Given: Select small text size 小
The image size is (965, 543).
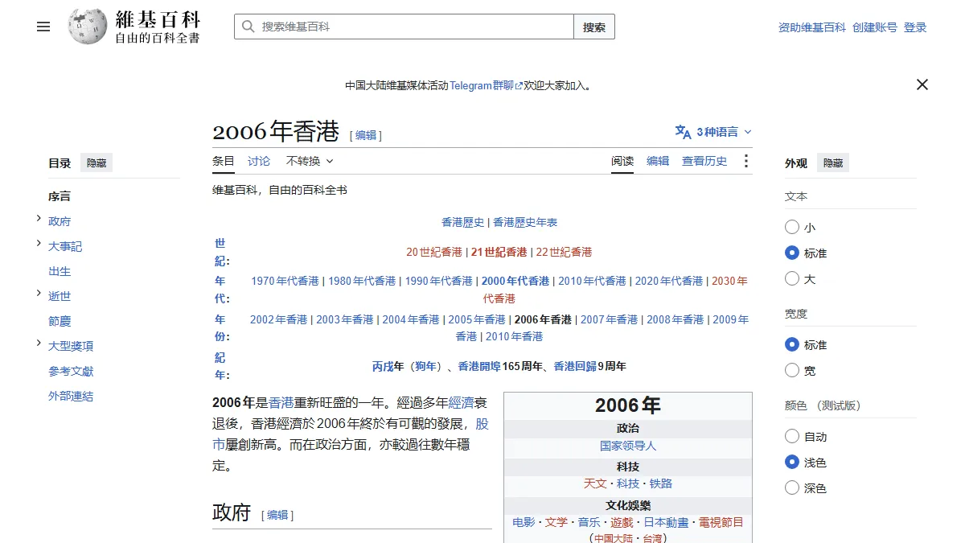Looking at the screenshot, I should (792, 228).
